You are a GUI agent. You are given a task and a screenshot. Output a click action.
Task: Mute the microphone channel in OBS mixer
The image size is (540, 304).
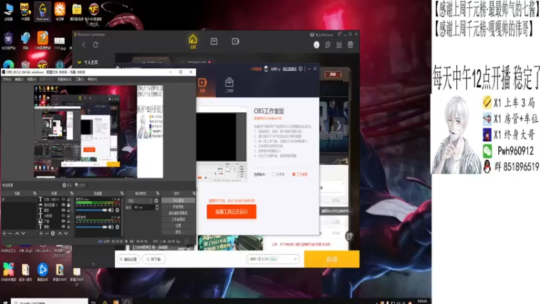click(111, 210)
